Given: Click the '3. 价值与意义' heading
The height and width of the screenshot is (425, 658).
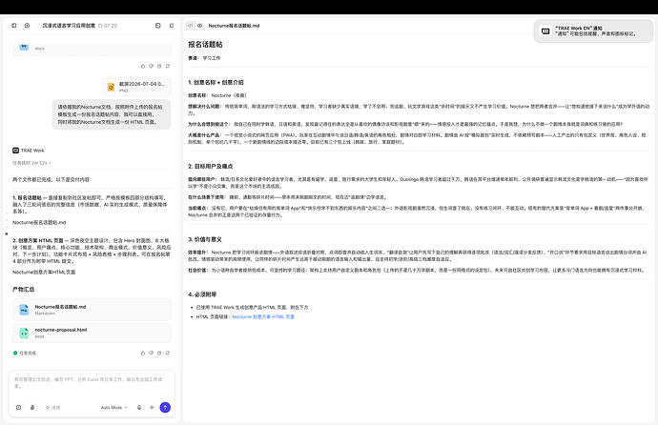Looking at the screenshot, I should click(x=205, y=239).
